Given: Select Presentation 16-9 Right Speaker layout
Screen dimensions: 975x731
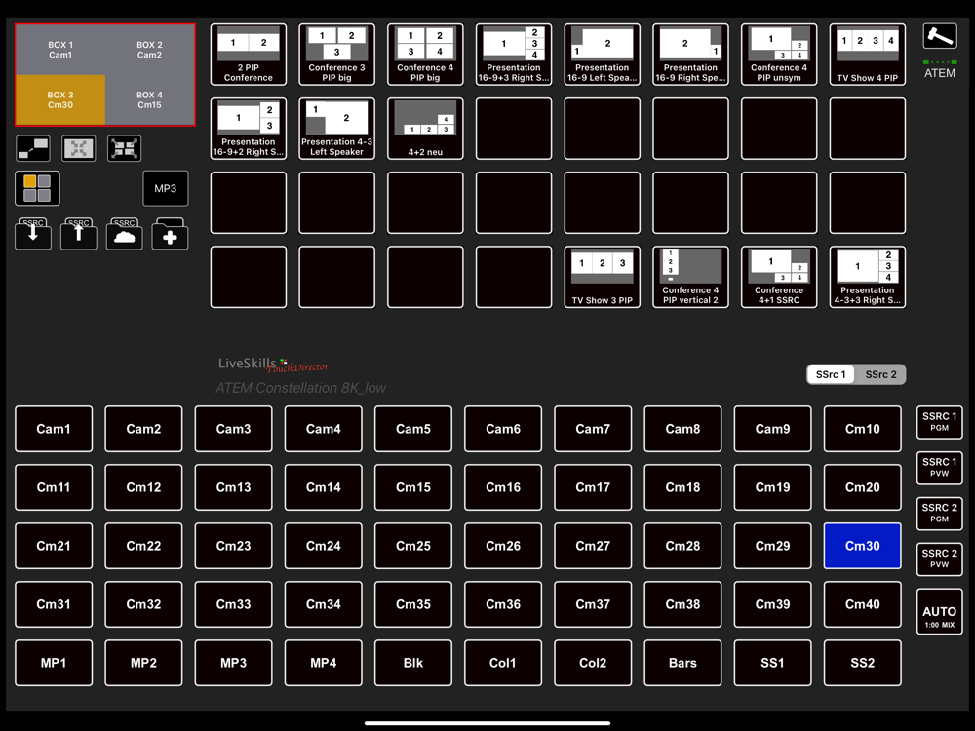Looking at the screenshot, I should [x=690, y=55].
